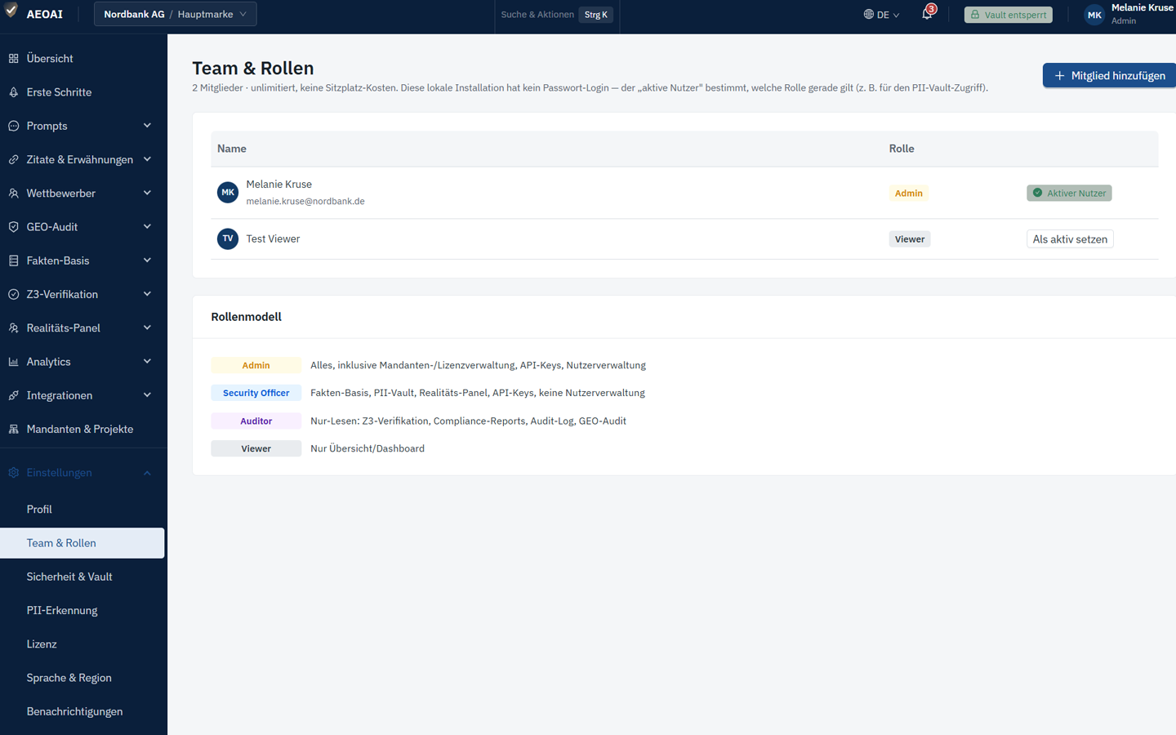Expand the Analytics chevron

point(147,362)
